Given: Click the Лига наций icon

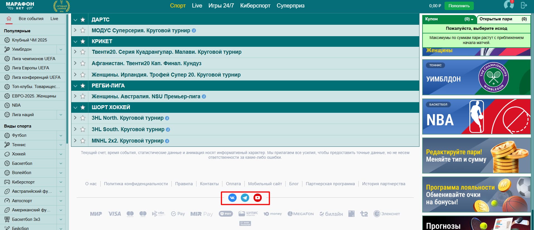Looking at the screenshot, I should (x=7, y=115).
